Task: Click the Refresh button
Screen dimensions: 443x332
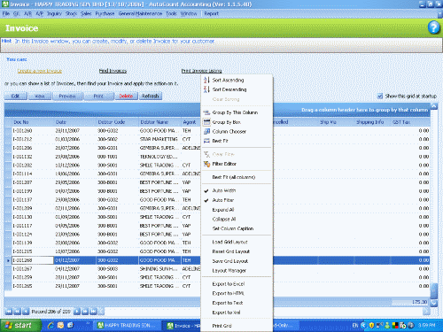Action: pos(151,97)
